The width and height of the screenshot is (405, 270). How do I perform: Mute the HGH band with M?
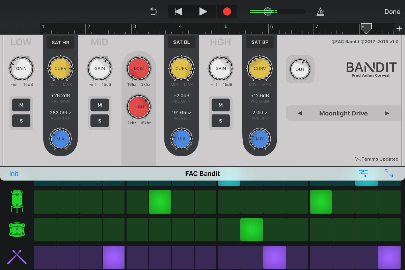tap(221, 105)
